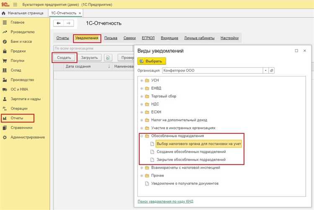The height and width of the screenshot is (210, 314).
Task: Click the 1C logo icon
Action: [5, 5]
